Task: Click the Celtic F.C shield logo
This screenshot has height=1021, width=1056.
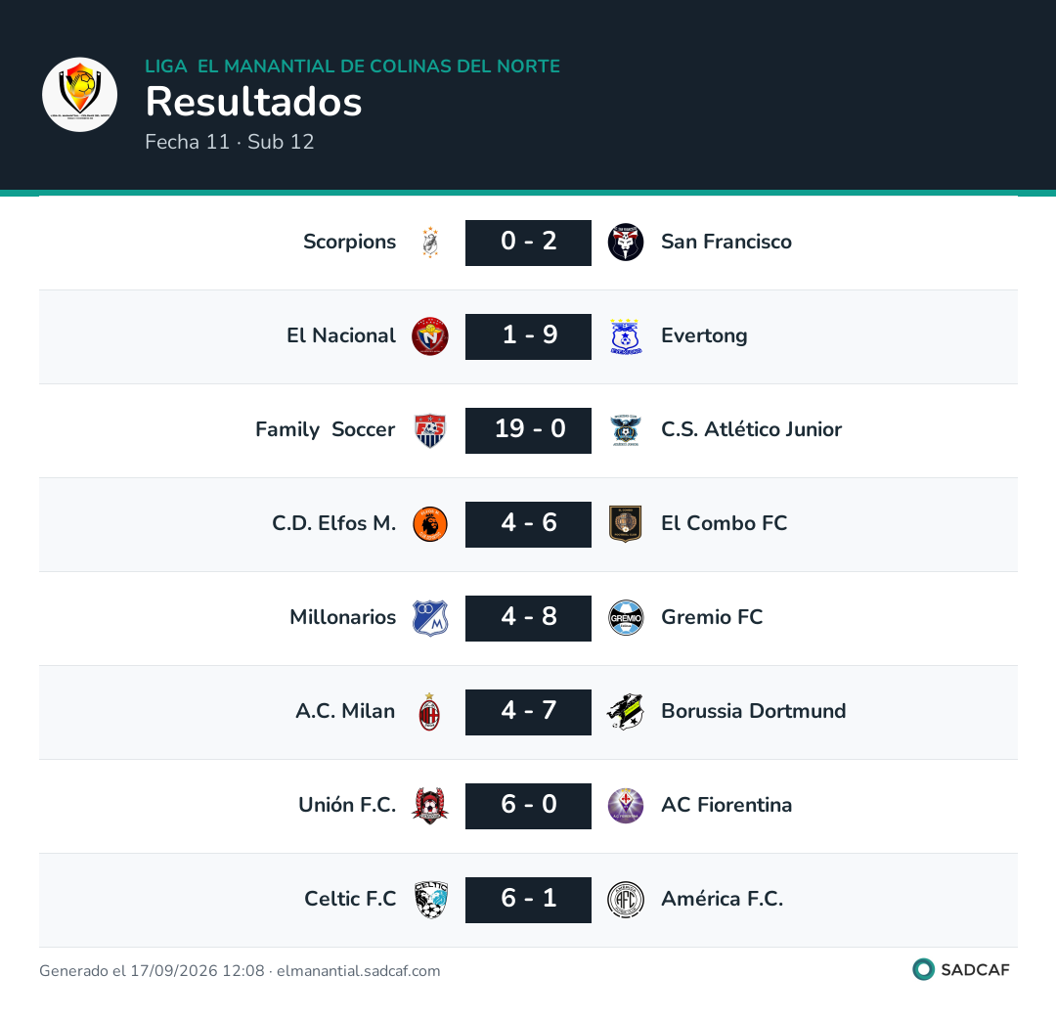Action: 431,900
